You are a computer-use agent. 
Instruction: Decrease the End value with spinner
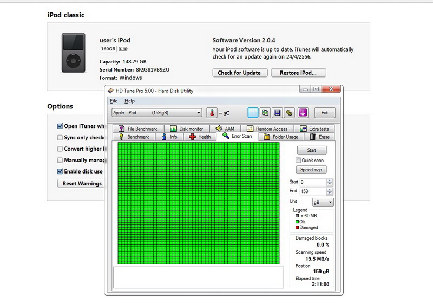click(x=330, y=193)
